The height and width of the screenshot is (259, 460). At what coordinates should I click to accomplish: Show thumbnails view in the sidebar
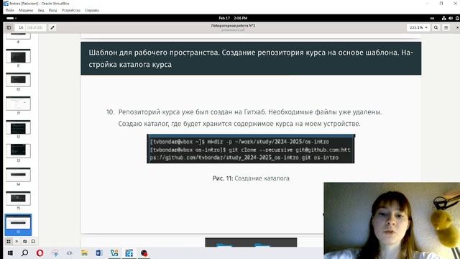9,242
